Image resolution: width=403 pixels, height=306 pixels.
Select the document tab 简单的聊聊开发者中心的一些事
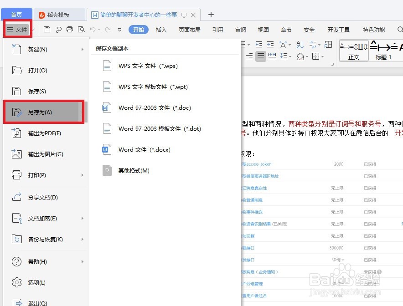point(138,15)
